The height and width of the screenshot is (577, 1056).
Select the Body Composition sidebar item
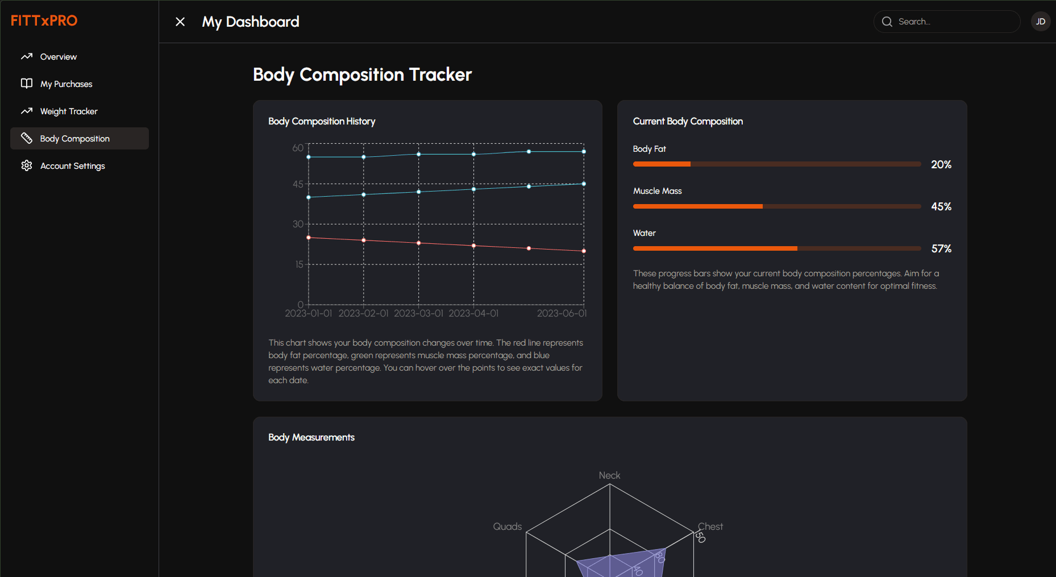click(x=74, y=138)
